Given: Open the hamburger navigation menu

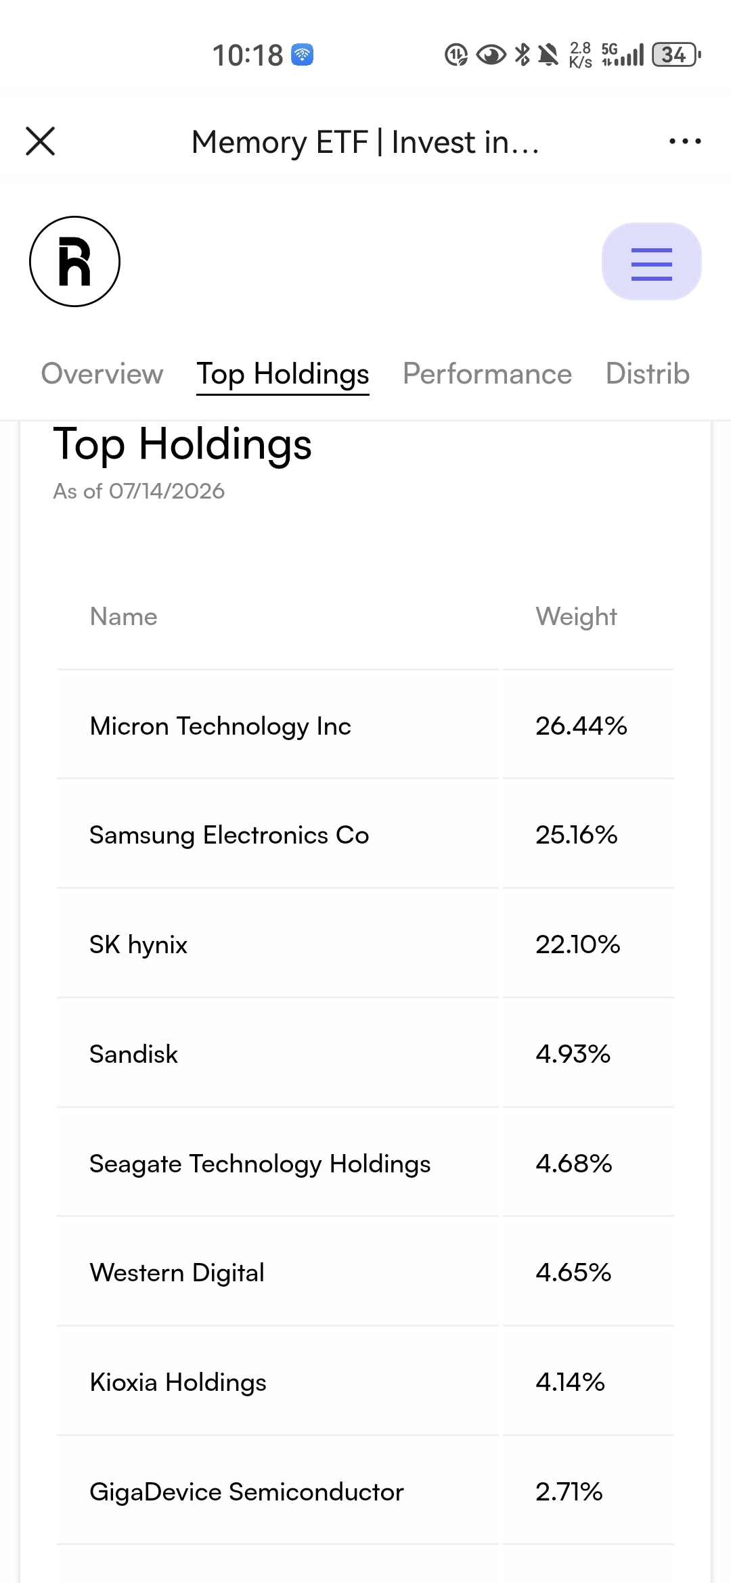Looking at the screenshot, I should point(651,262).
